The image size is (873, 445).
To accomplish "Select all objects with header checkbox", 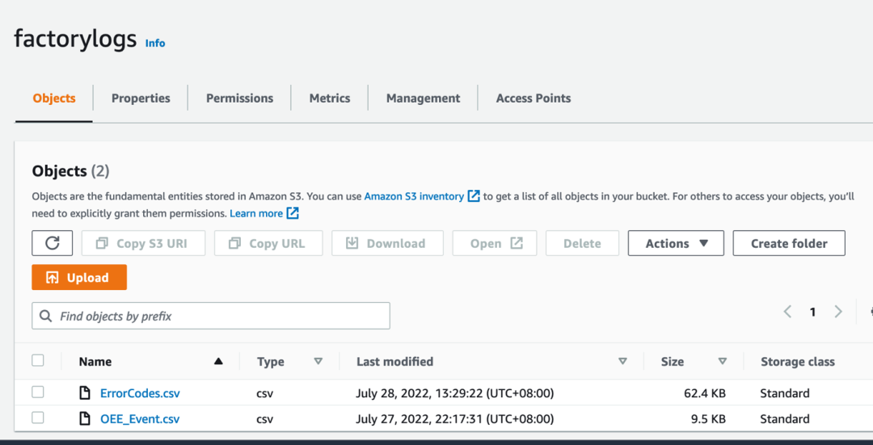I will click(38, 361).
